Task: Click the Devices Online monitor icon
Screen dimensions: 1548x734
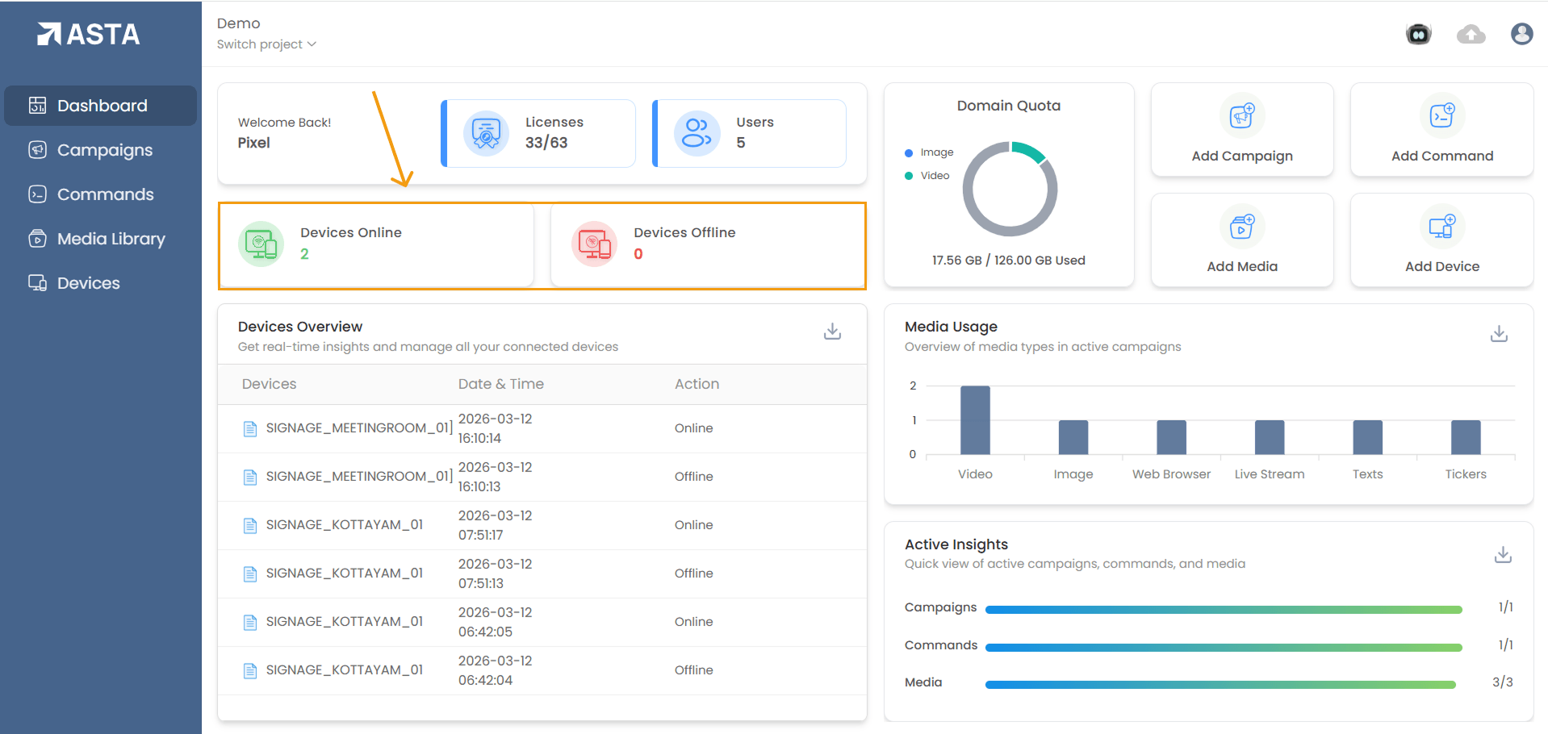Action: [x=261, y=244]
